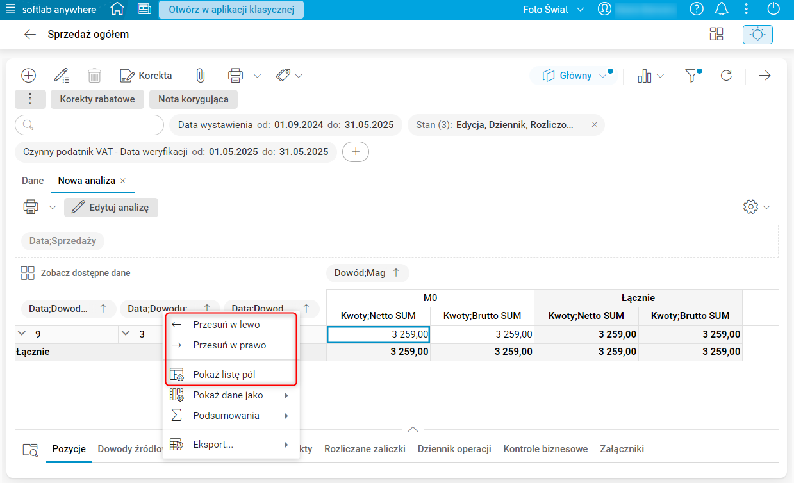Click the top toolbar printer icon

[x=235, y=76]
